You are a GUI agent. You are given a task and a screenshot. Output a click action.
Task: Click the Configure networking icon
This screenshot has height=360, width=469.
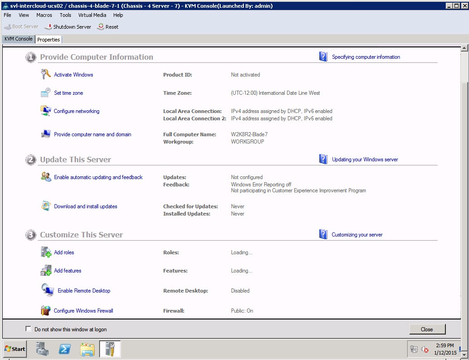pyautogui.click(x=46, y=111)
